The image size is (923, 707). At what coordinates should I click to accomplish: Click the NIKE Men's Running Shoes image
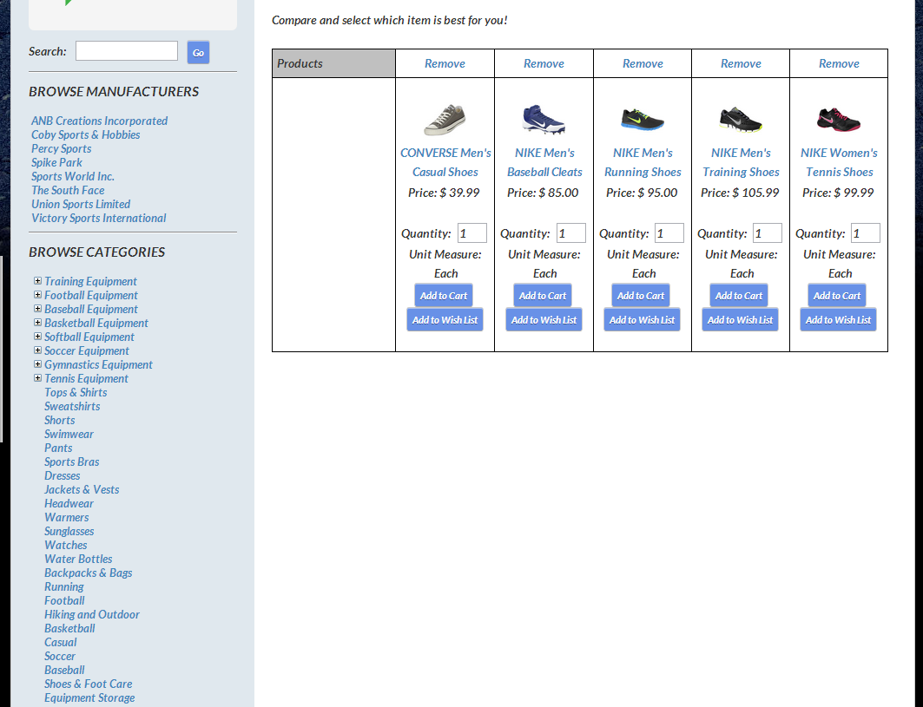(643, 120)
